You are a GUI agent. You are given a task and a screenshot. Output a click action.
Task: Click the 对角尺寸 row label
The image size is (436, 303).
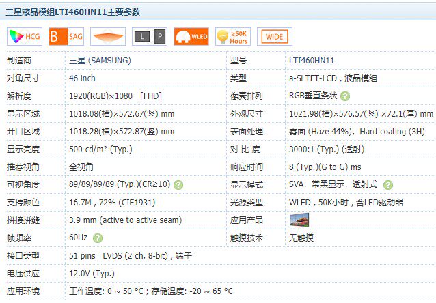23,78
